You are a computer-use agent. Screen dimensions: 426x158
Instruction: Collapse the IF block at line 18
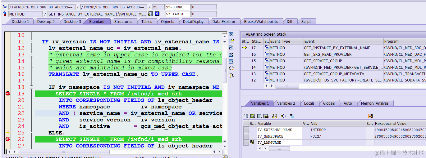31,87
